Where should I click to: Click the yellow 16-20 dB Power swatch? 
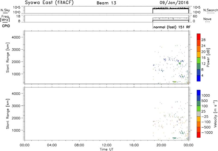199,54
